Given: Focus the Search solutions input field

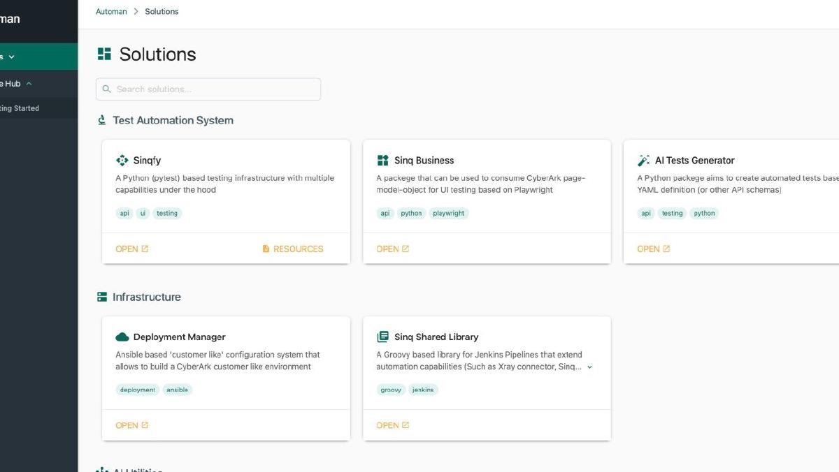Looking at the screenshot, I should [208, 89].
